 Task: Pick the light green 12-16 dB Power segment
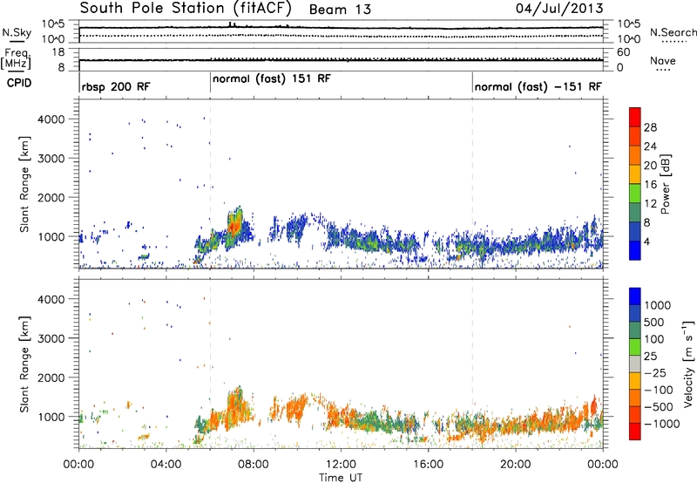[635, 193]
